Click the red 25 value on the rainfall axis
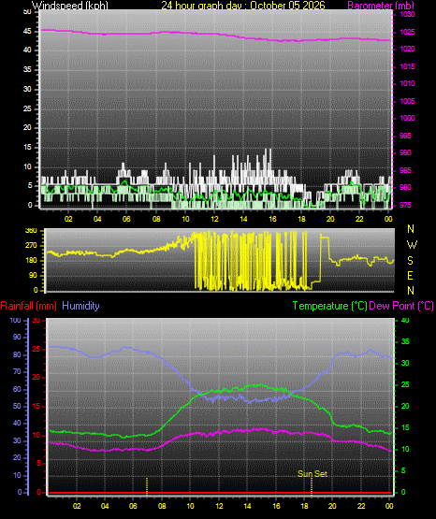The height and width of the screenshot is (519, 436). click(x=36, y=349)
